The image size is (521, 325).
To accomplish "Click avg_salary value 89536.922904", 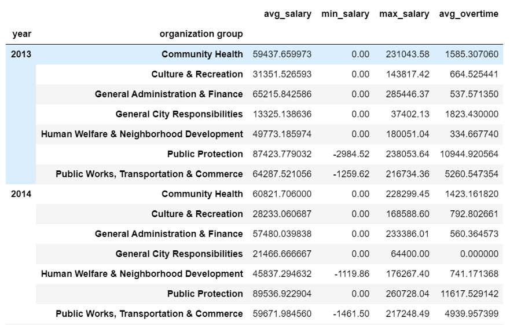I will coord(282,294).
